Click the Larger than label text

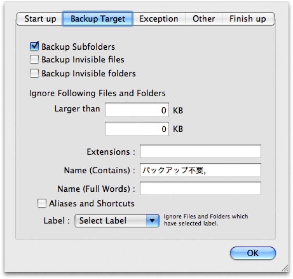pos(77,109)
